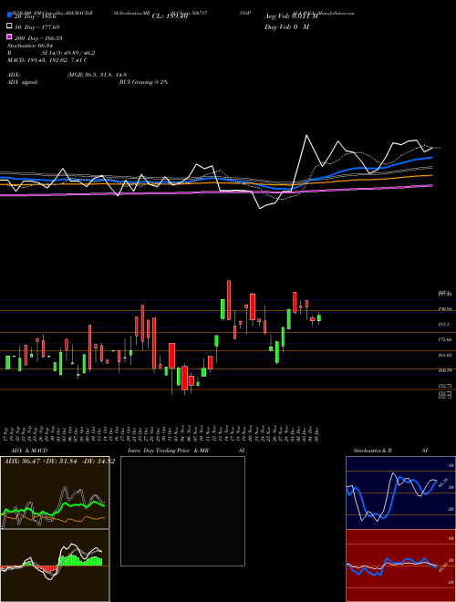Click the 'MACD: 189.43, 182.02, 7.41 C' line

pos(47,60)
